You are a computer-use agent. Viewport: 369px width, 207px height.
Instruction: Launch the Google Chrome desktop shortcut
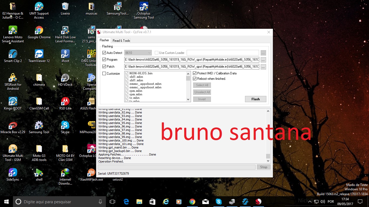tap(39, 33)
